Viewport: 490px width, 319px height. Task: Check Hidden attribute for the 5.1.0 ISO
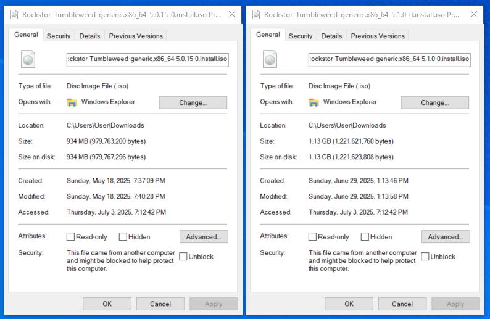tap(365, 237)
